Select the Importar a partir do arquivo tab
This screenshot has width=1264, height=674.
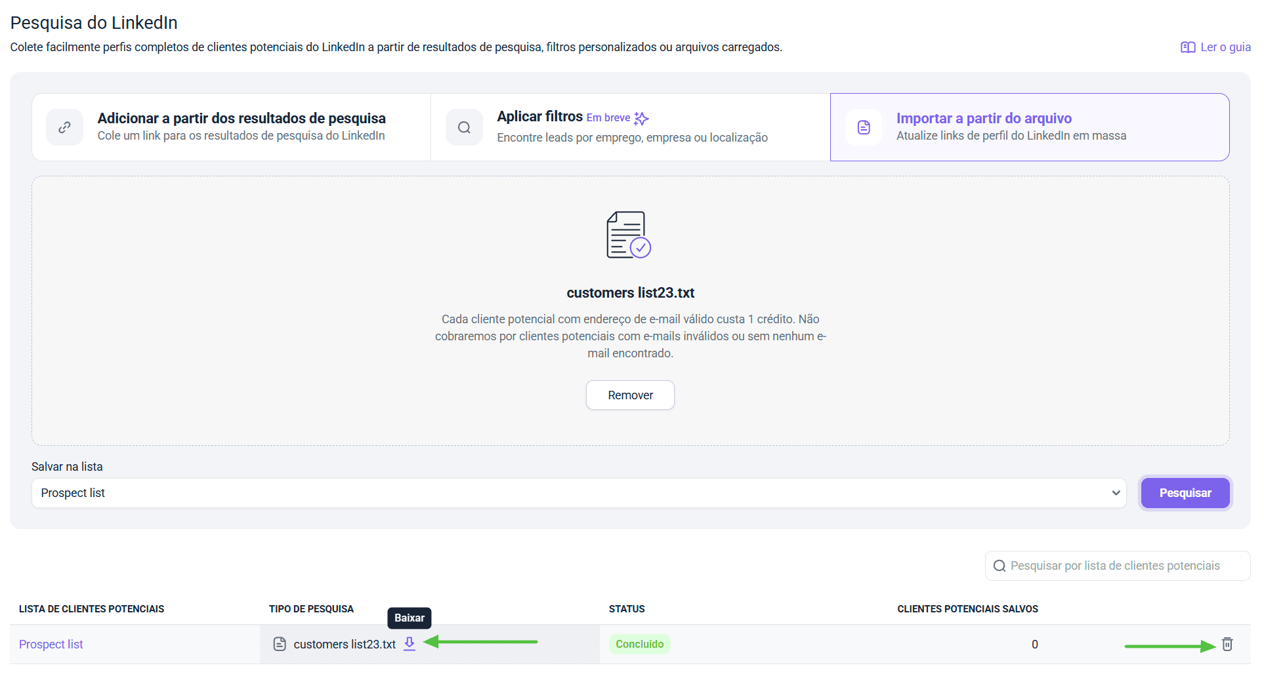(x=1029, y=127)
